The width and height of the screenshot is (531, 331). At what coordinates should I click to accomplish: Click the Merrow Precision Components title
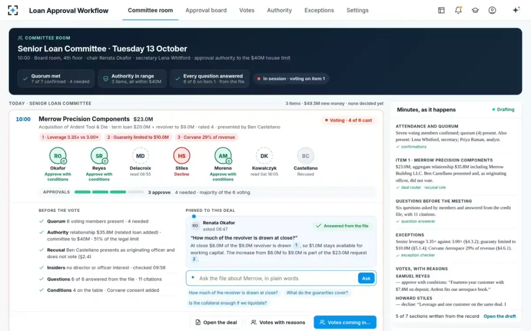pos(84,119)
